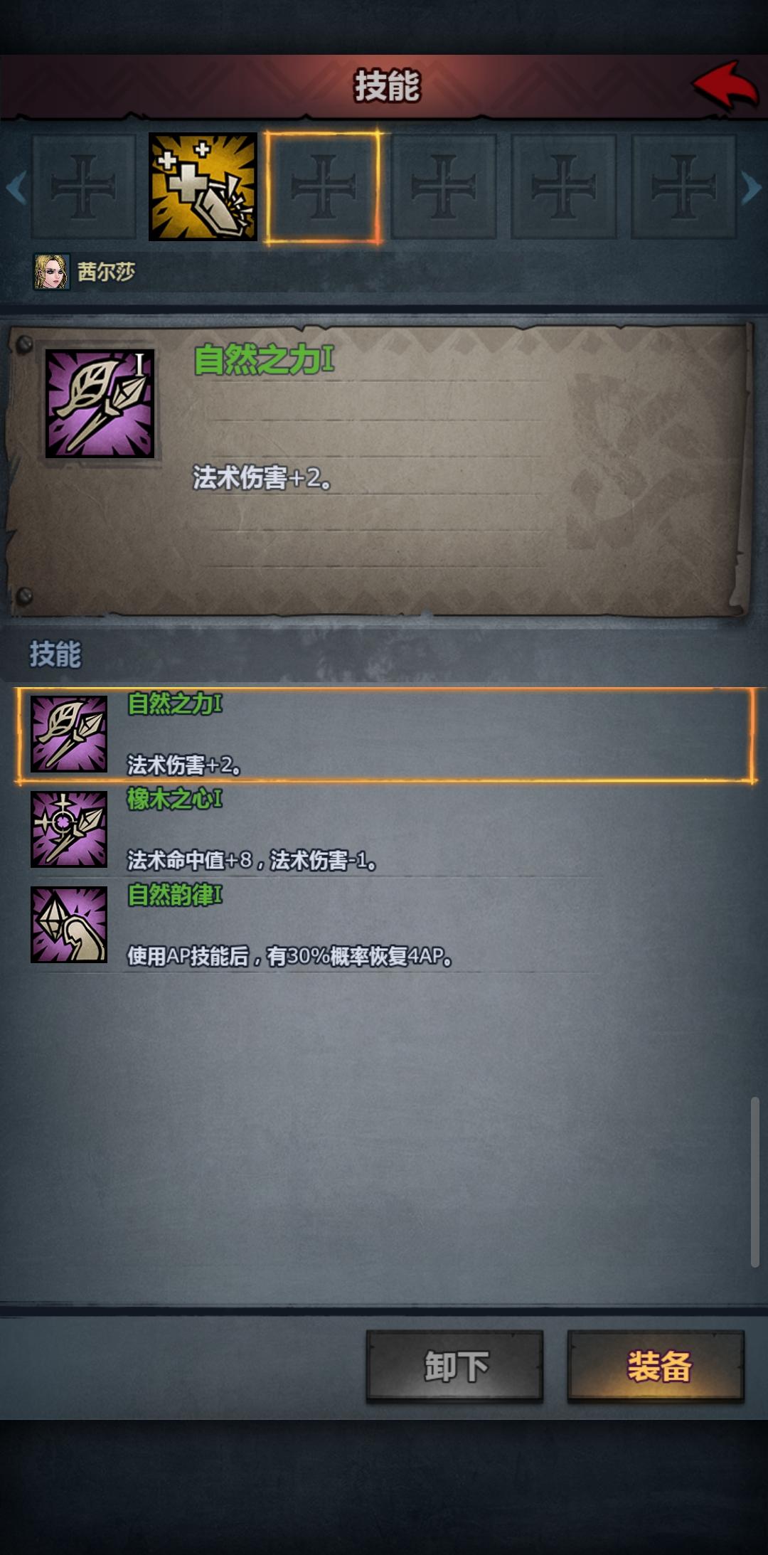Click the skill list vertical scrollbar
The image size is (768, 1555).
[x=755, y=1182]
